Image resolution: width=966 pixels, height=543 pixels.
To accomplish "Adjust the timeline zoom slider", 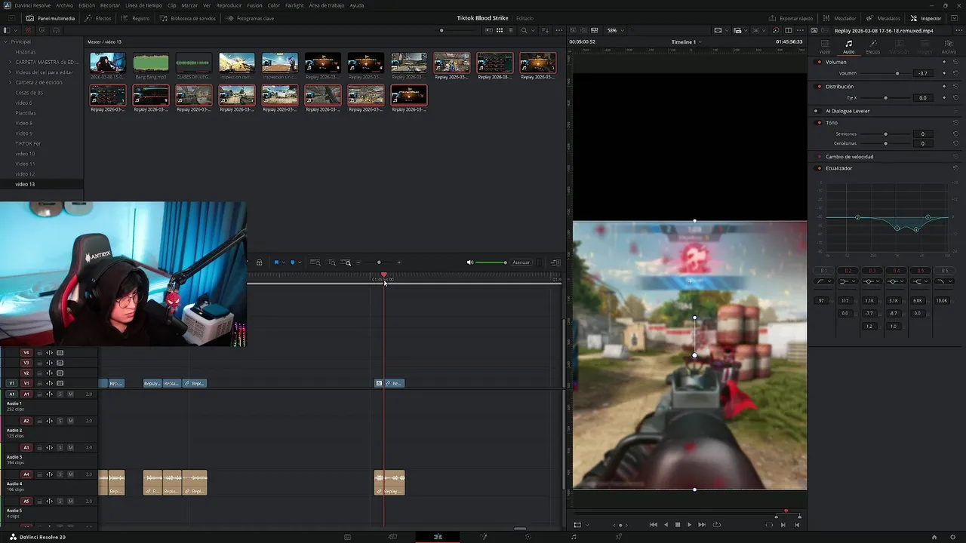I will click(379, 262).
